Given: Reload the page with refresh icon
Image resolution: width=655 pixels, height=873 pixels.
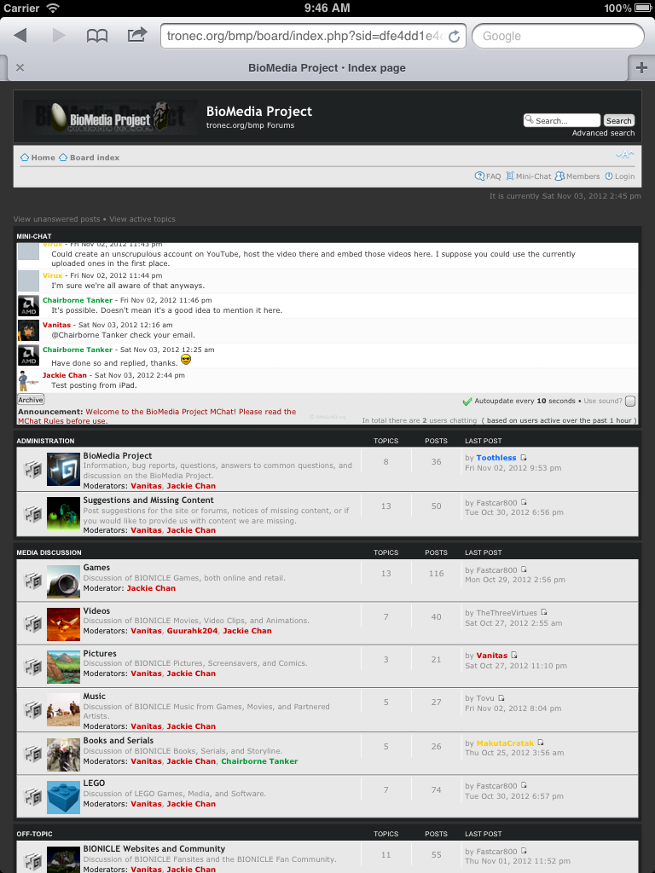Looking at the screenshot, I should [455, 36].
